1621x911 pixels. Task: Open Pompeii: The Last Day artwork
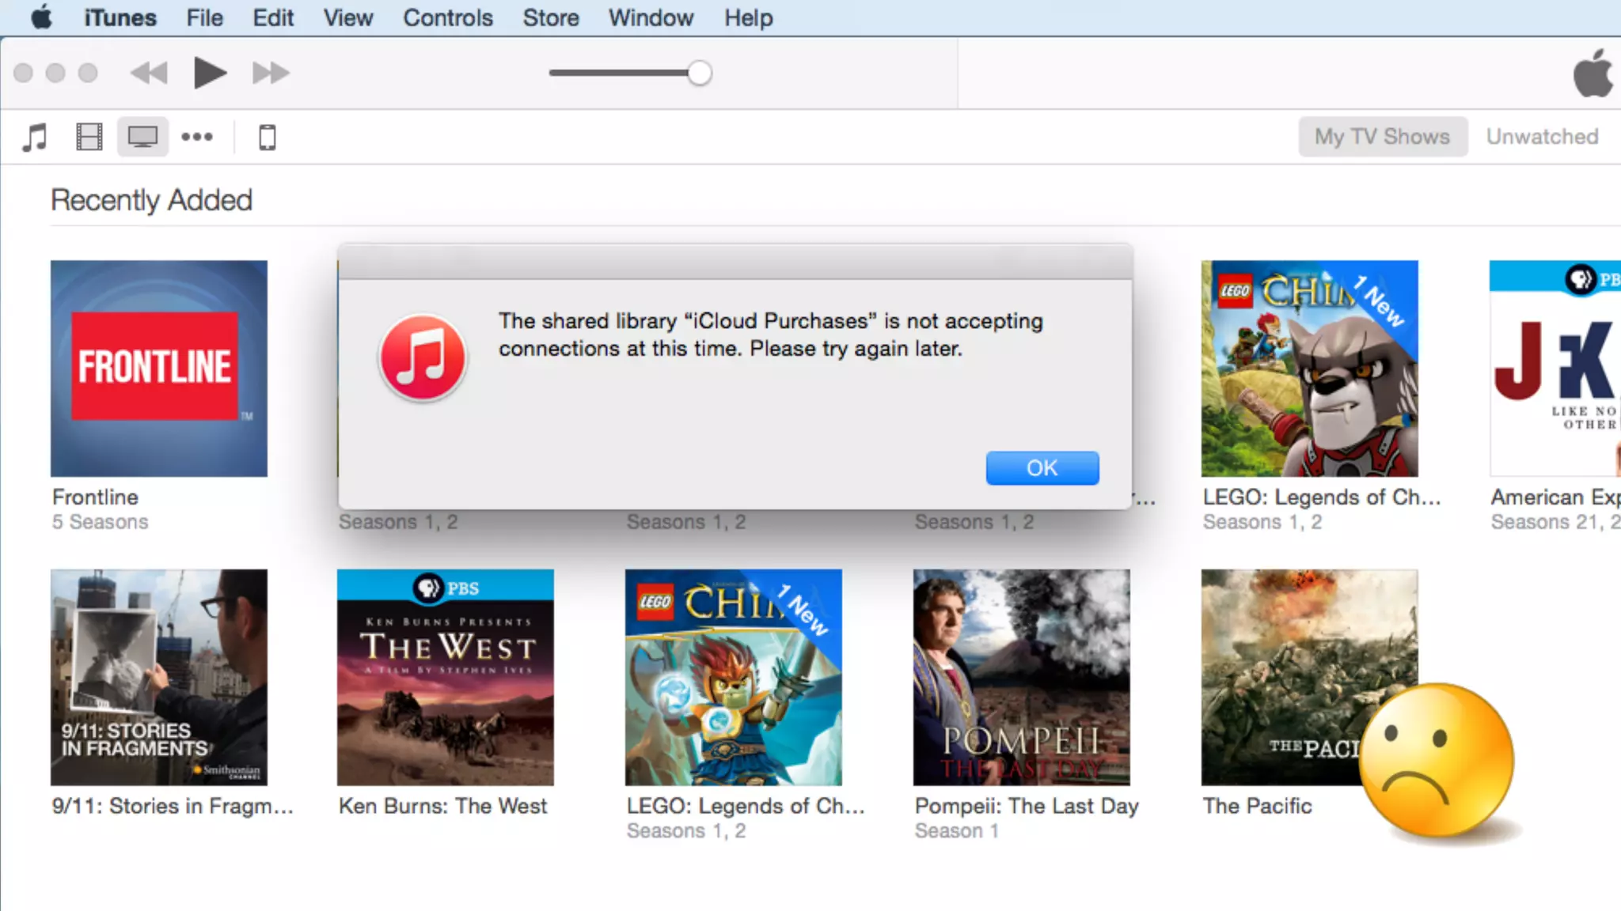point(1021,677)
